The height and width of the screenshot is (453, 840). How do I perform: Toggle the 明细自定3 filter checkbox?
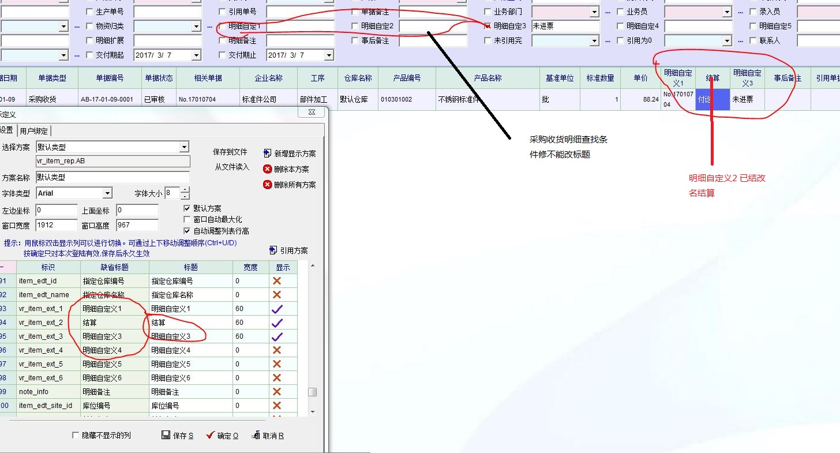coord(488,26)
